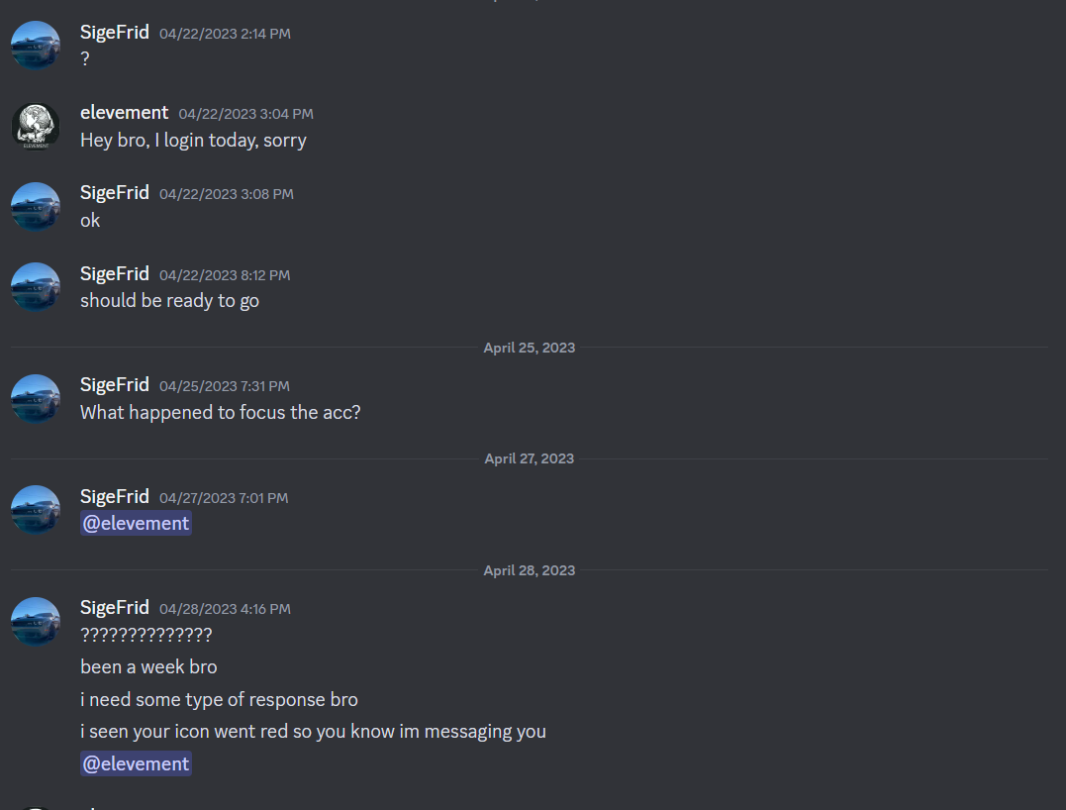Click SigeFrid's avatar on the April 28 message

pos(36,621)
